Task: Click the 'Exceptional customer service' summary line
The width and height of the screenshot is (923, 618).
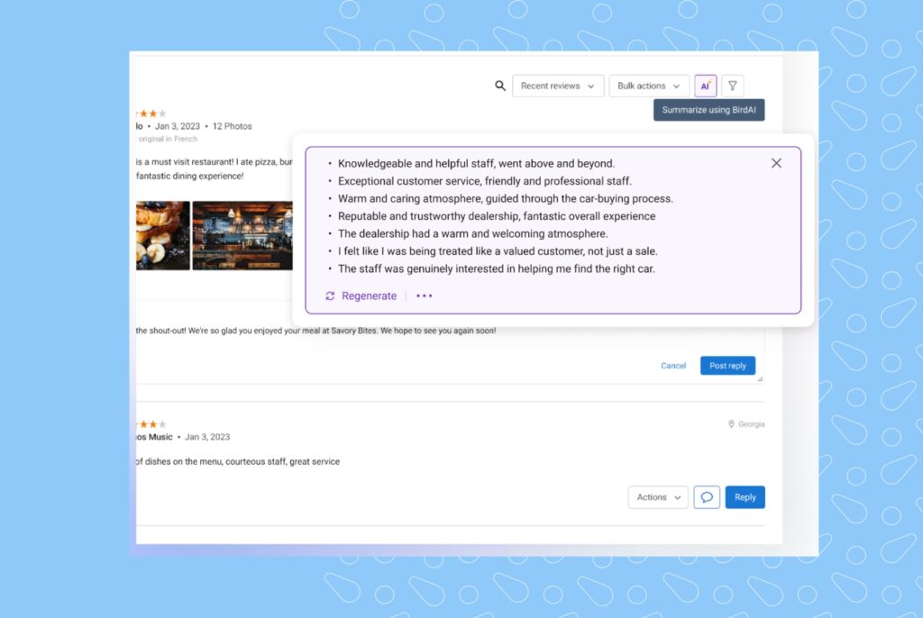Action: [484, 181]
